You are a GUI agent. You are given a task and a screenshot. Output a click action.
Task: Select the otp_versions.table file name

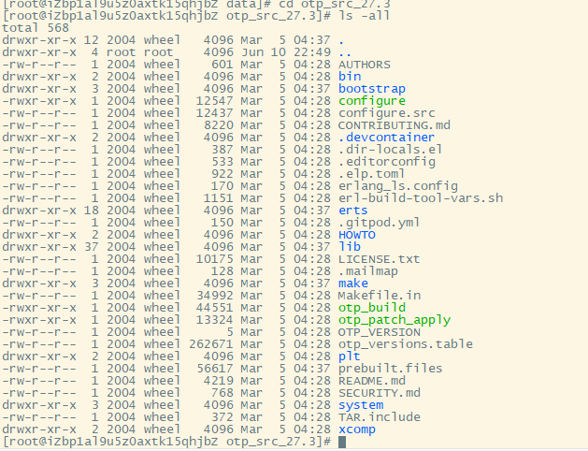click(x=406, y=344)
